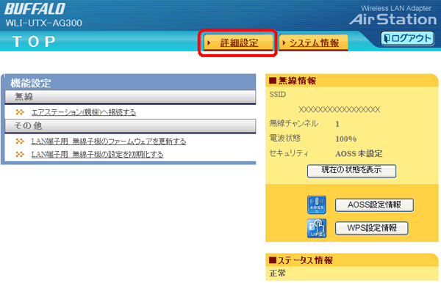Click the blue AOSS icon
The image size is (441, 283).
(317, 205)
